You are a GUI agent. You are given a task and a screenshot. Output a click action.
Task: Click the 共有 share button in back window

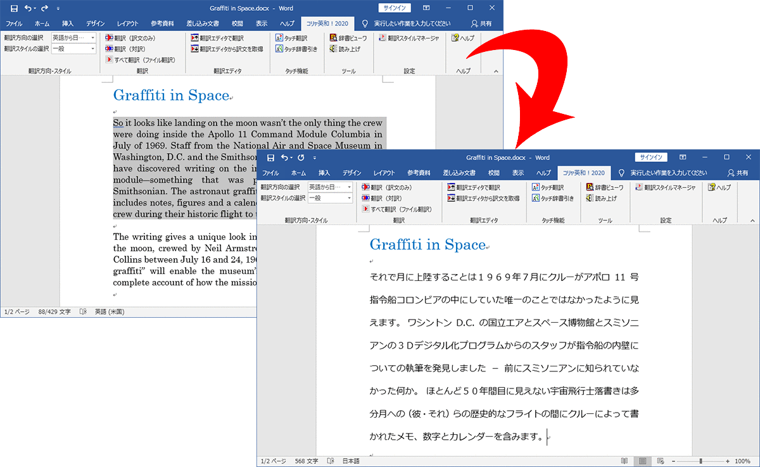point(481,23)
